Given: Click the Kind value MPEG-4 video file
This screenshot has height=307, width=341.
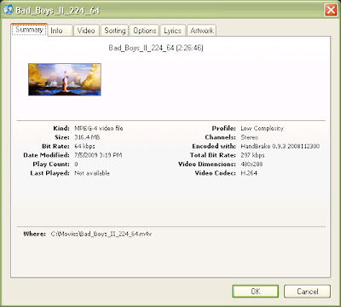Looking at the screenshot, I should point(99,128).
